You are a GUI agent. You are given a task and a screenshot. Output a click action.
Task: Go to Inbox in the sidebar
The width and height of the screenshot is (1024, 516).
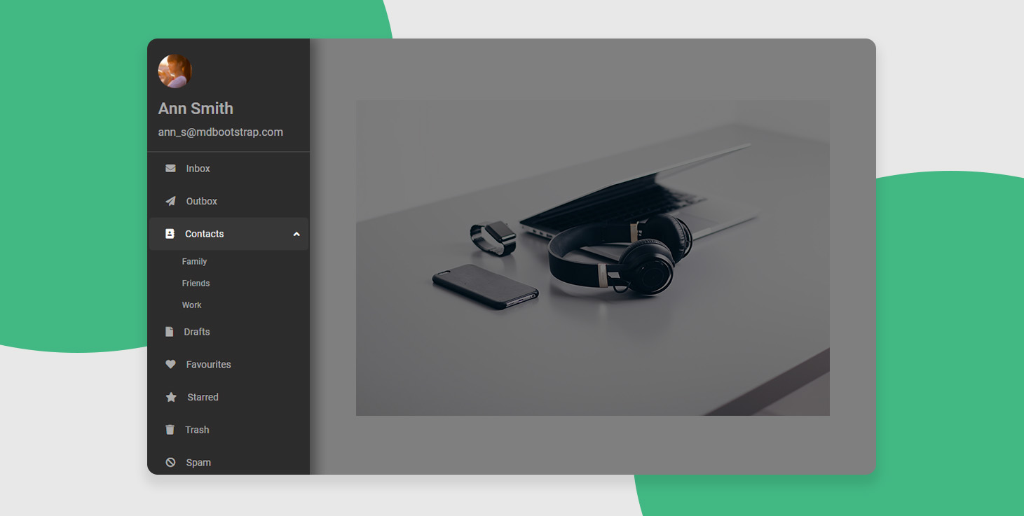[198, 169]
